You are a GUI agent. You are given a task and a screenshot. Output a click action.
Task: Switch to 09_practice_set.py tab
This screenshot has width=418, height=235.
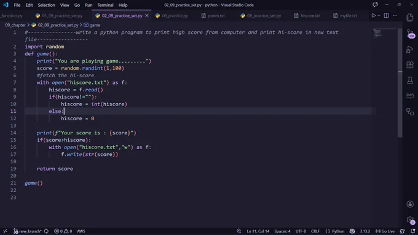tap(261, 16)
